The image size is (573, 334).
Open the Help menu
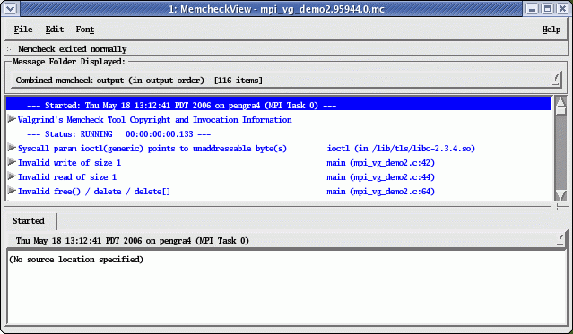pos(551,30)
